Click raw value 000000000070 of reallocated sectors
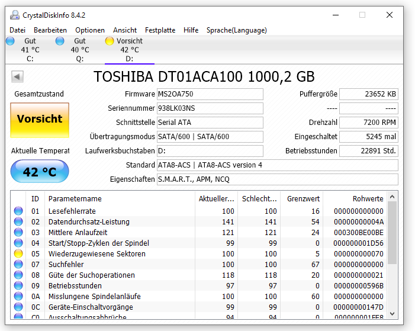 (x=359, y=253)
